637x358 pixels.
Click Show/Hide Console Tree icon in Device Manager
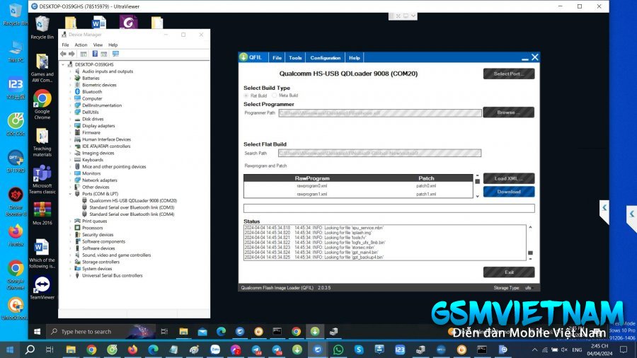(x=84, y=54)
